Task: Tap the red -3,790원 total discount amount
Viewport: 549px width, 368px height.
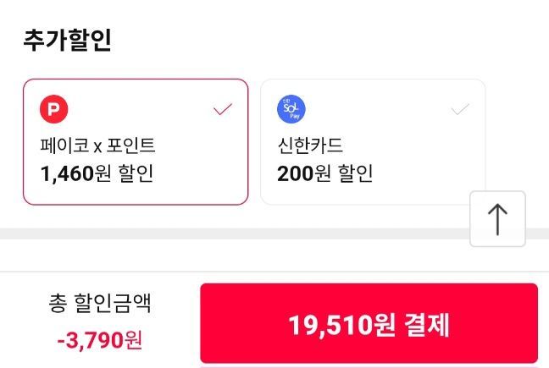Action: (100, 341)
